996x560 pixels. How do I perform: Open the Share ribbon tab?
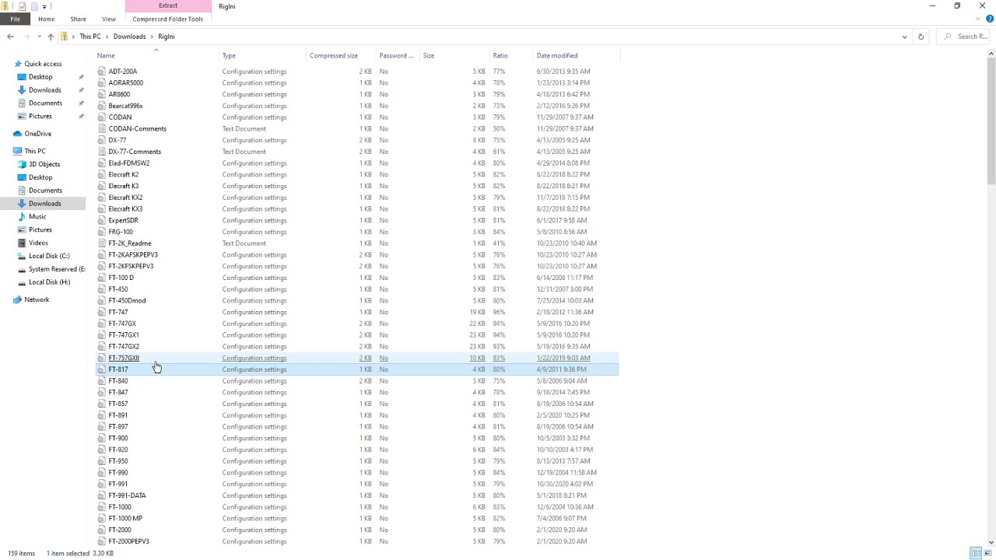coord(78,19)
